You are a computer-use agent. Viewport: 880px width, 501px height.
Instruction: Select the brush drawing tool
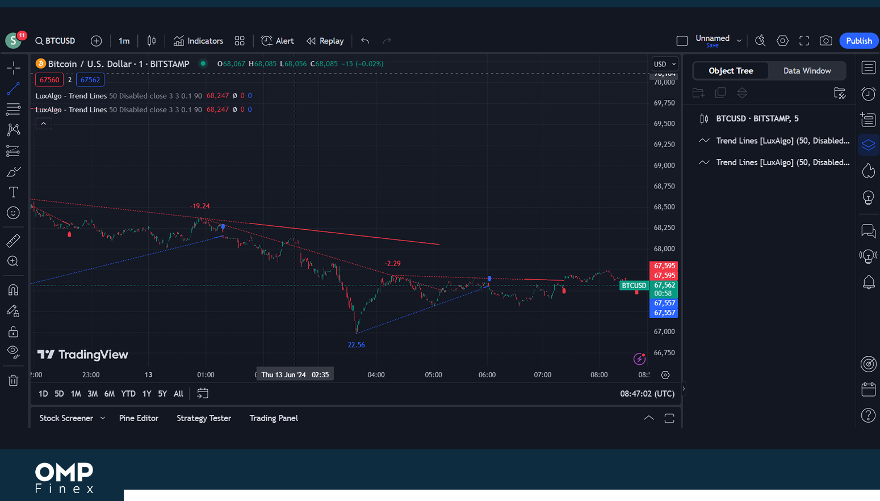14,171
